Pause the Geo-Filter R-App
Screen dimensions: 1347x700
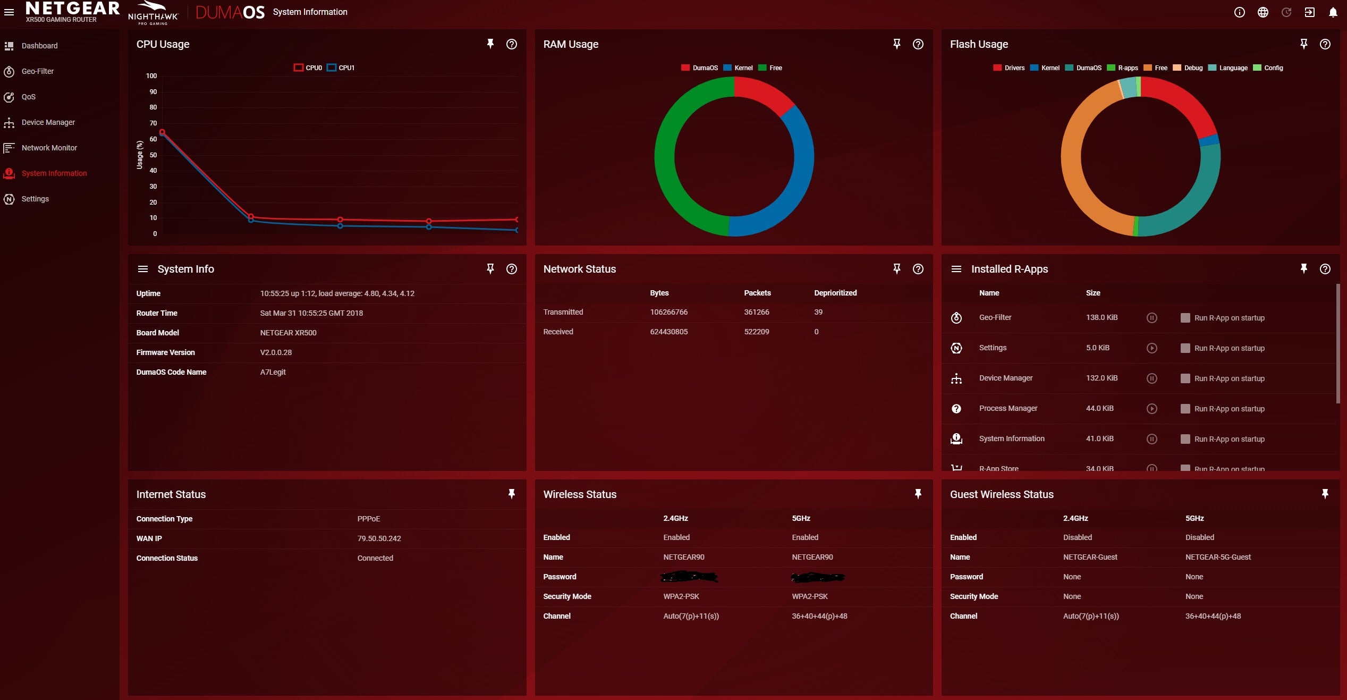(x=1151, y=318)
